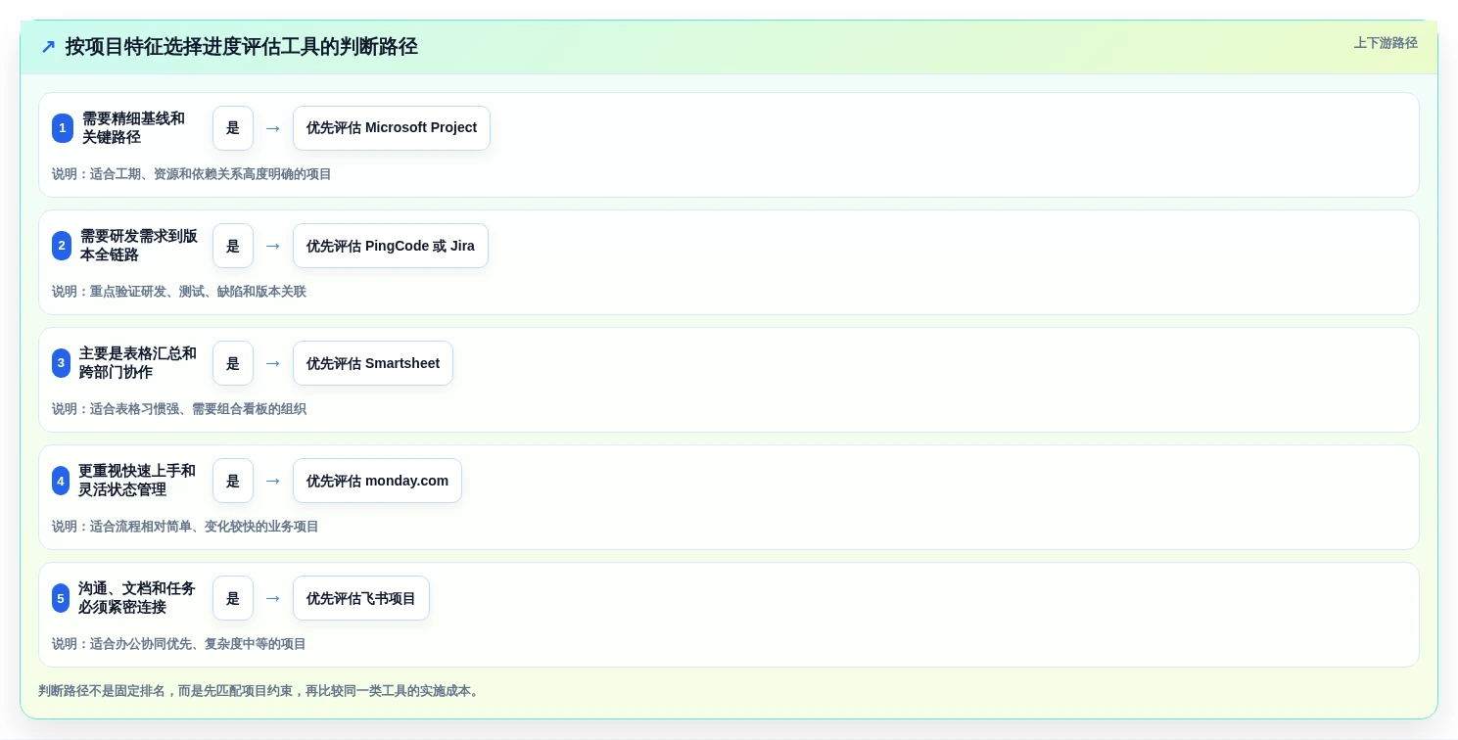Click arrow pointing to PingCode 或 Jira
This screenshot has height=740, width=1458.
[x=273, y=246]
